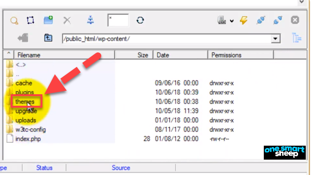Click the Source column header in queue
This screenshot has height=175, width=313.
121,168
